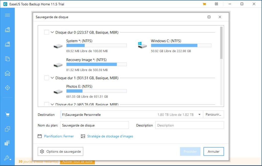Image resolution: width=262 pixels, height=166 pixels.
Task: Collapse the Disque dur 1 group
Action: [x=52, y=78]
